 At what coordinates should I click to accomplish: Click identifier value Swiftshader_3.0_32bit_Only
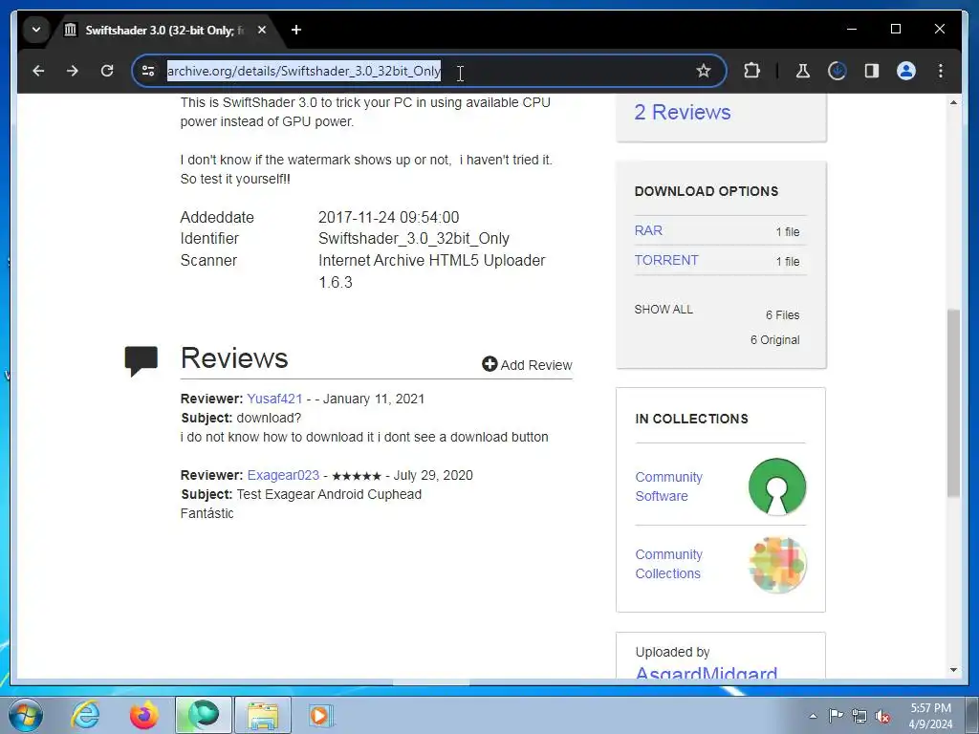[x=413, y=238]
